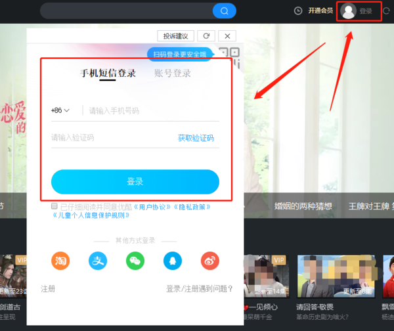Screen dimensions: 394x331
Task: Click 开通会员 in top bar
Action: coord(320,11)
